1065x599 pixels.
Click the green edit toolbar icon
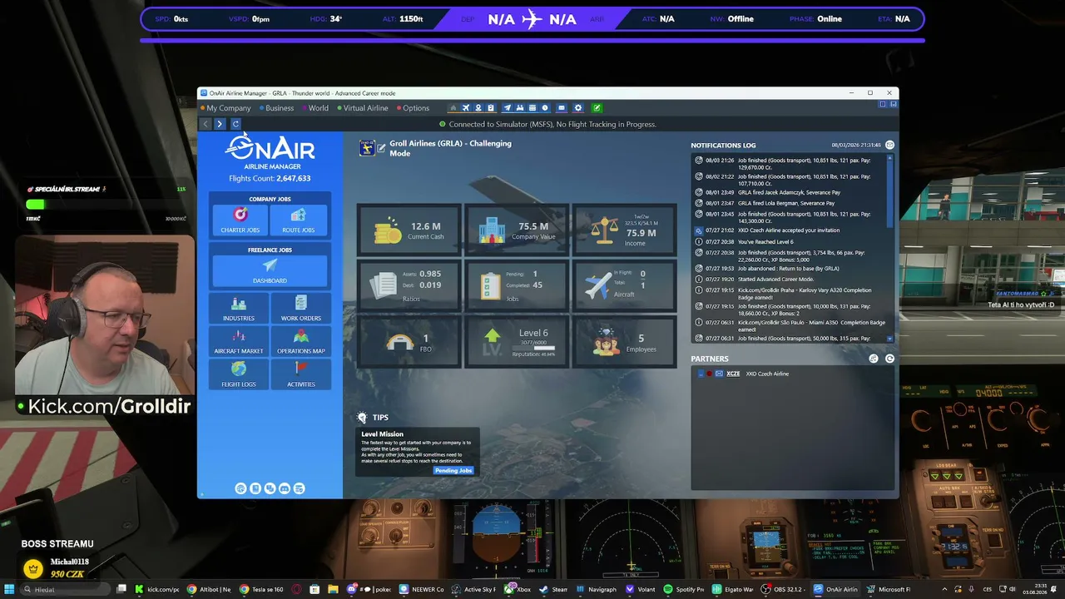tap(597, 108)
